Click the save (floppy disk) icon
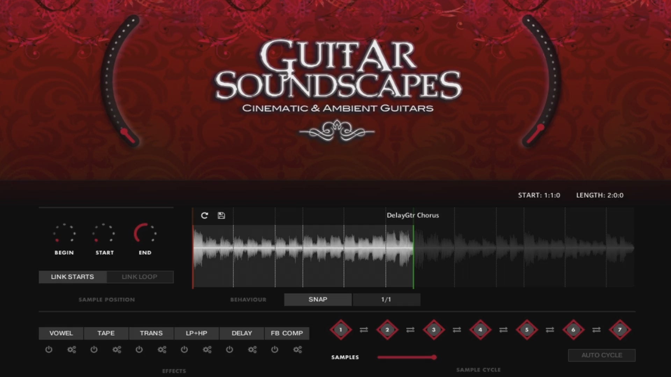 [x=221, y=215]
